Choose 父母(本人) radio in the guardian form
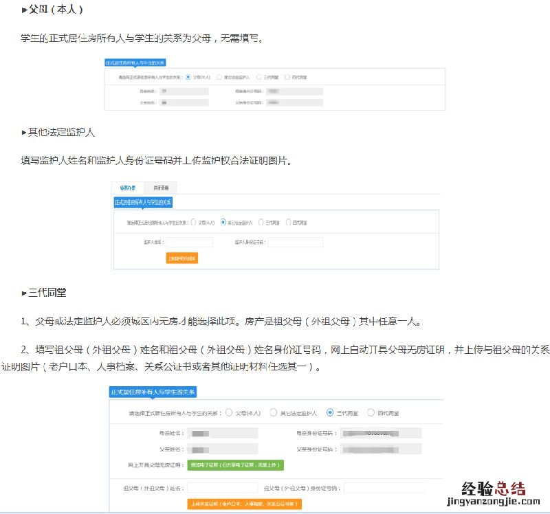Screen dimensions: 550x514 [x=194, y=223]
